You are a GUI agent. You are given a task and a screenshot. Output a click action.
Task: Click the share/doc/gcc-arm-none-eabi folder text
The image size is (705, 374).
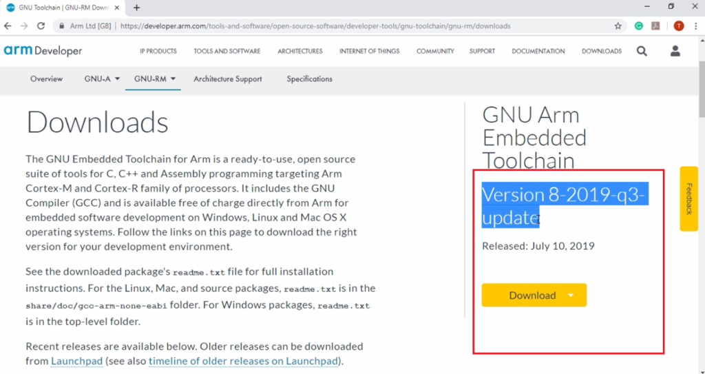click(x=96, y=306)
